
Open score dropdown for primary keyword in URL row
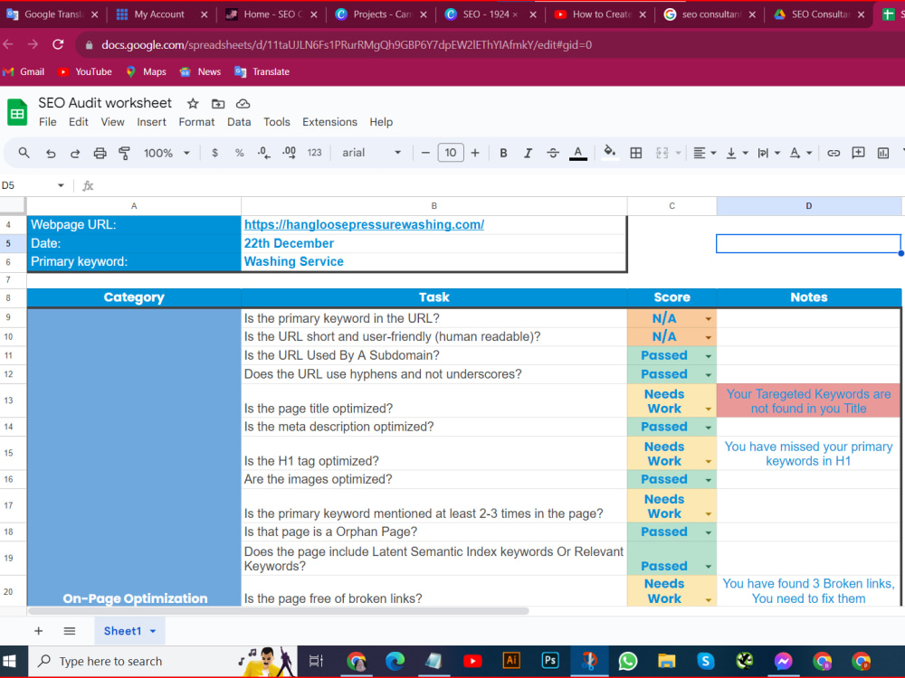click(709, 319)
